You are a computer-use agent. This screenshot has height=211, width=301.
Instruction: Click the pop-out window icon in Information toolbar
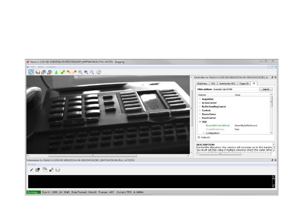coord(38,170)
